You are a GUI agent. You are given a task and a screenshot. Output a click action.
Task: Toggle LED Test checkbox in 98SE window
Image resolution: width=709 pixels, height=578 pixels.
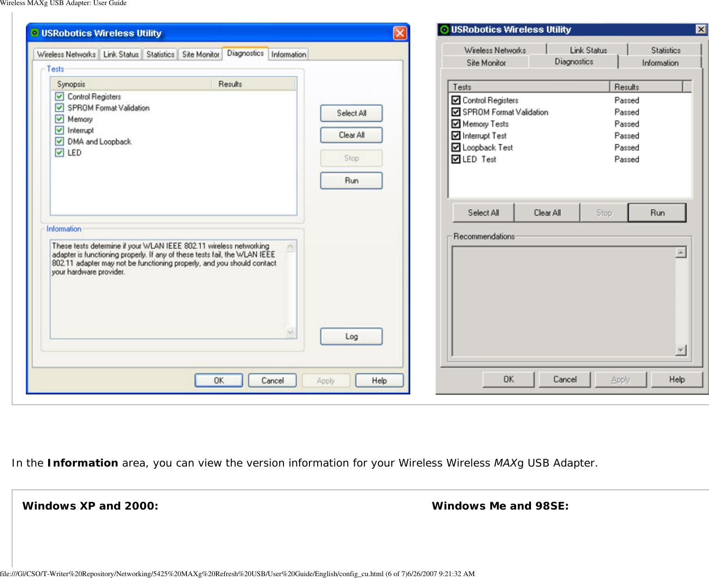(456, 159)
